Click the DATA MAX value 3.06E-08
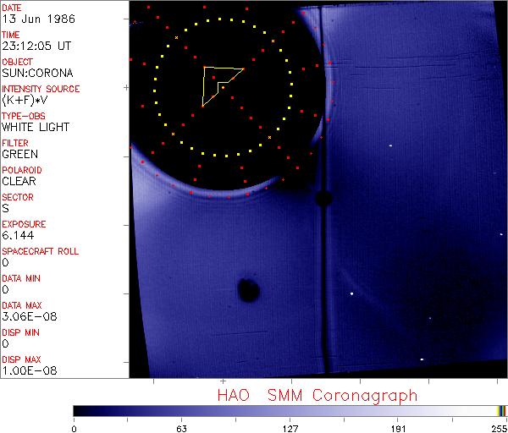The height and width of the screenshot is (433, 508). (x=25, y=316)
